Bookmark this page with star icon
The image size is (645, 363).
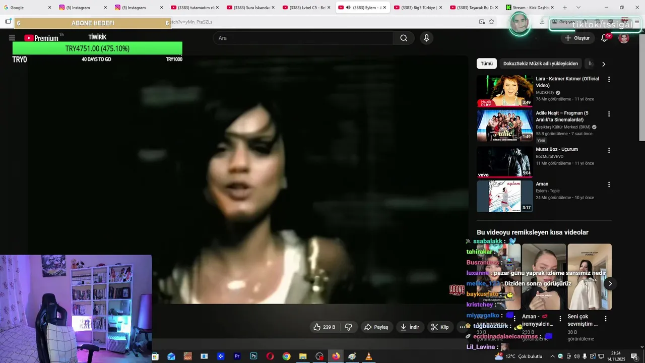point(491,22)
